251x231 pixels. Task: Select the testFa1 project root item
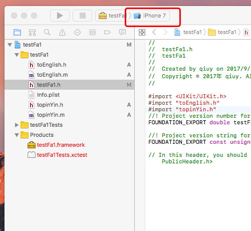pos(70,45)
